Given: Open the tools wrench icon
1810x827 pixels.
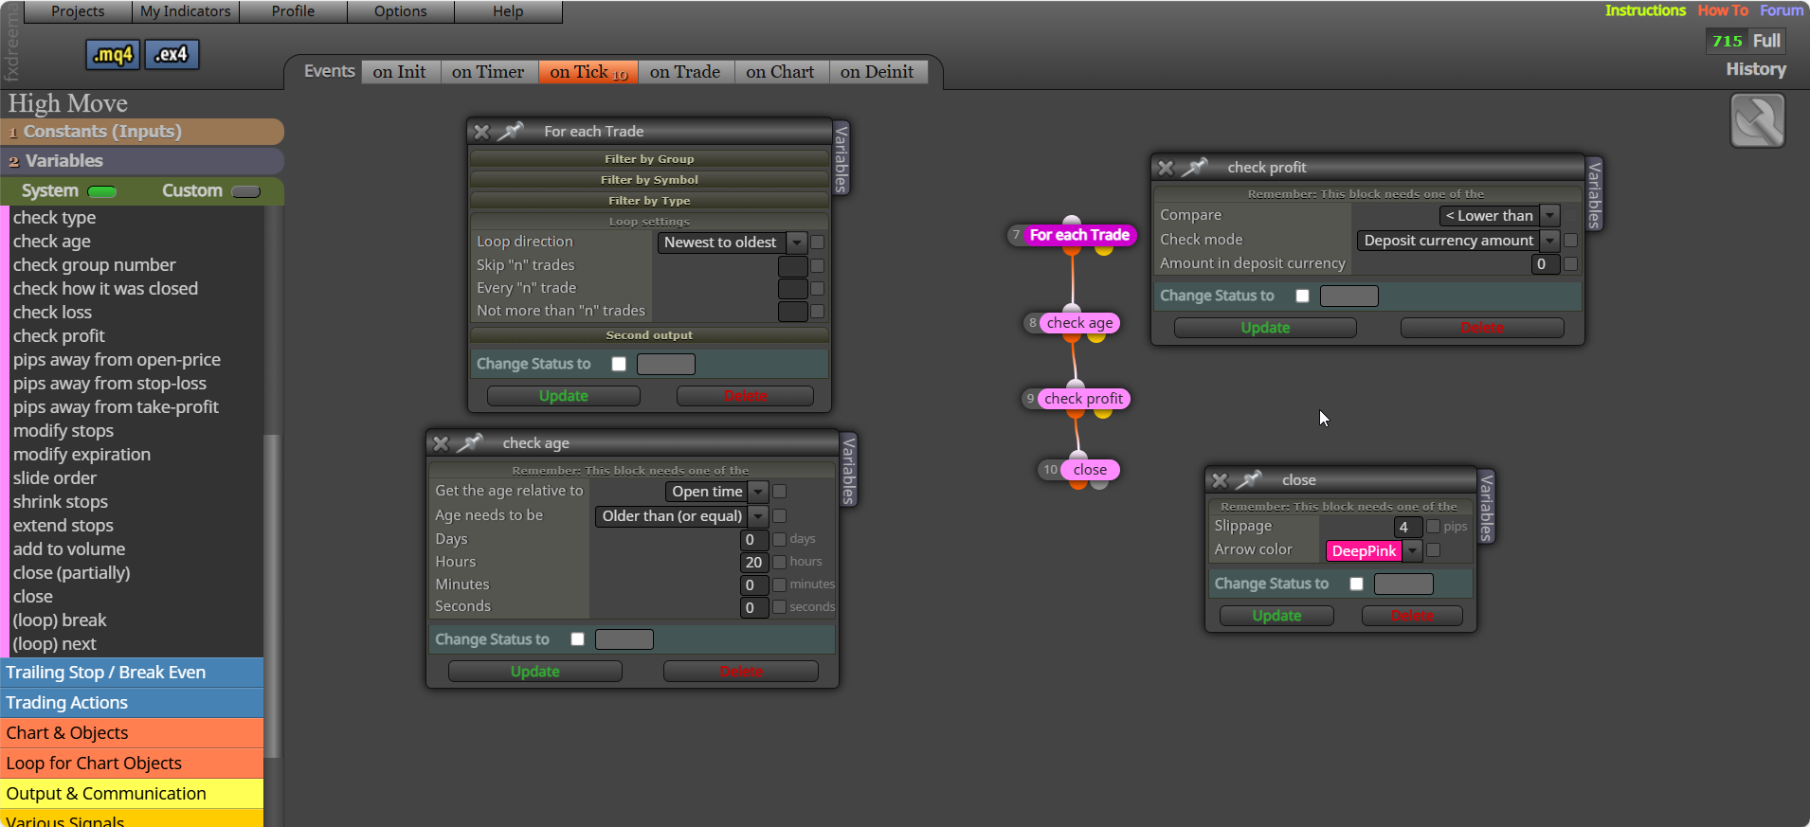Looking at the screenshot, I should pyautogui.click(x=1757, y=120).
